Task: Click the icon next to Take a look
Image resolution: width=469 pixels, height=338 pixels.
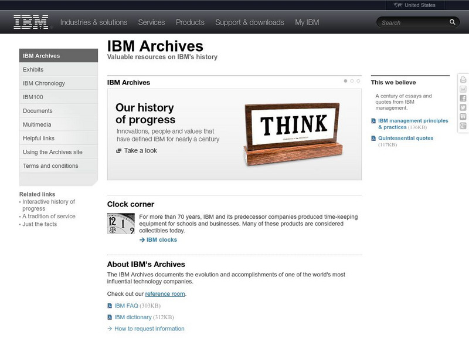Action: pos(119,151)
